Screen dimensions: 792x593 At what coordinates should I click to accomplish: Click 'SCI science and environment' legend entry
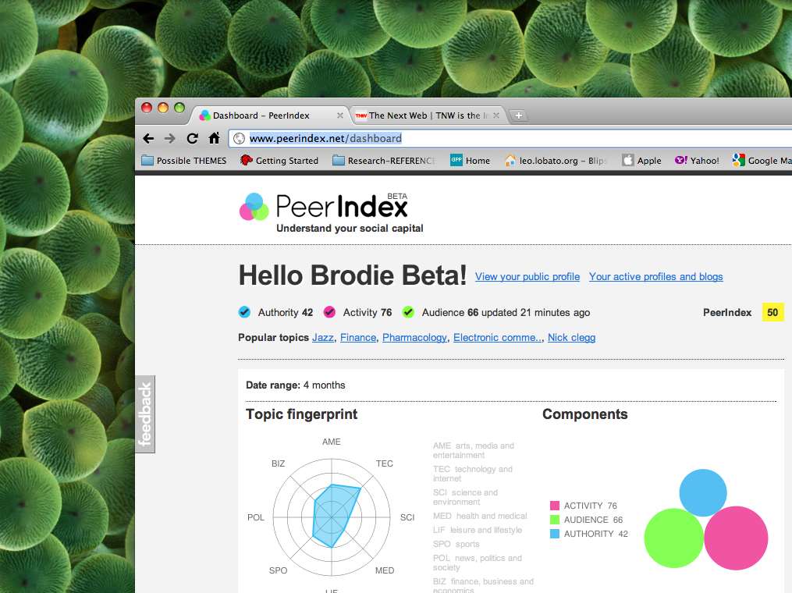(465, 497)
